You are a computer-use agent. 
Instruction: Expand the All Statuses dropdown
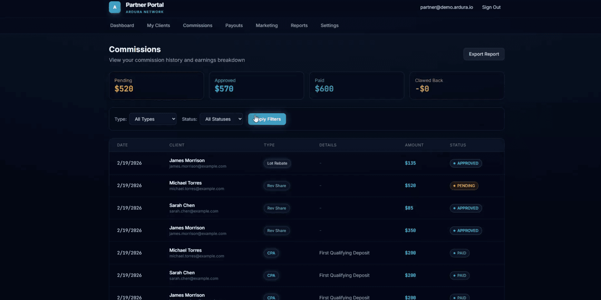(221, 119)
